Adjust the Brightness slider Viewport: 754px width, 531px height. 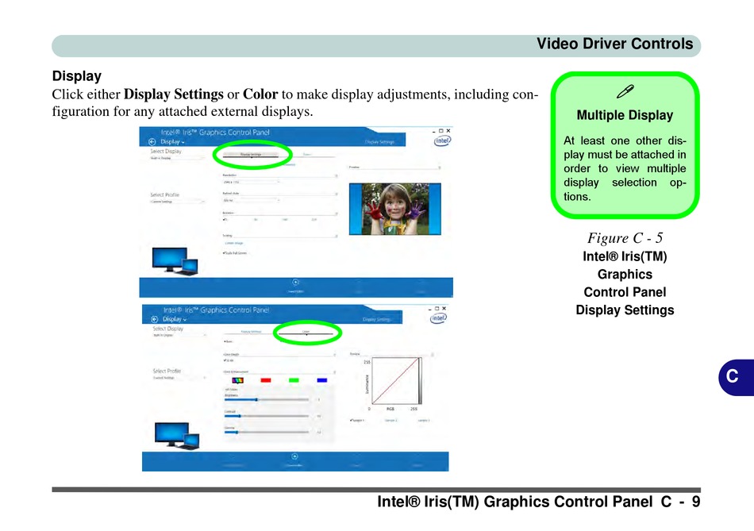click(x=267, y=400)
